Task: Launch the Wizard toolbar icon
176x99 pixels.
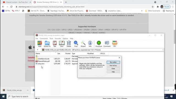Action: pyautogui.click(x=83, y=44)
